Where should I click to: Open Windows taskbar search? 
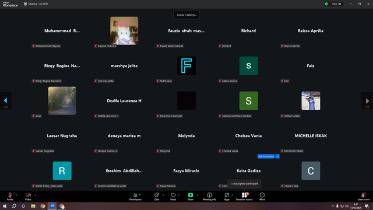pos(14,206)
